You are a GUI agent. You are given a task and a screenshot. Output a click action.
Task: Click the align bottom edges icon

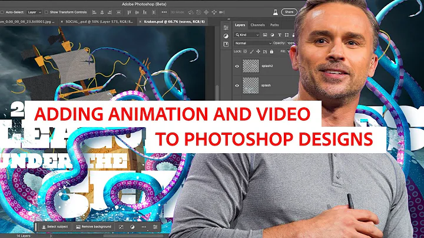[145, 12]
